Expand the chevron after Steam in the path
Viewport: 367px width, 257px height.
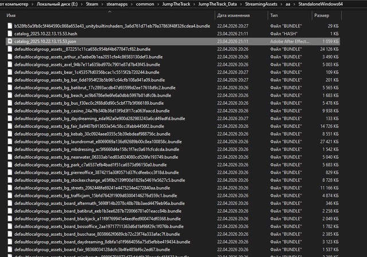(102, 4)
